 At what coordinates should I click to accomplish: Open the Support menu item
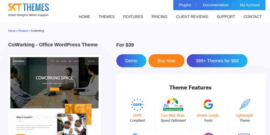[x=226, y=17]
